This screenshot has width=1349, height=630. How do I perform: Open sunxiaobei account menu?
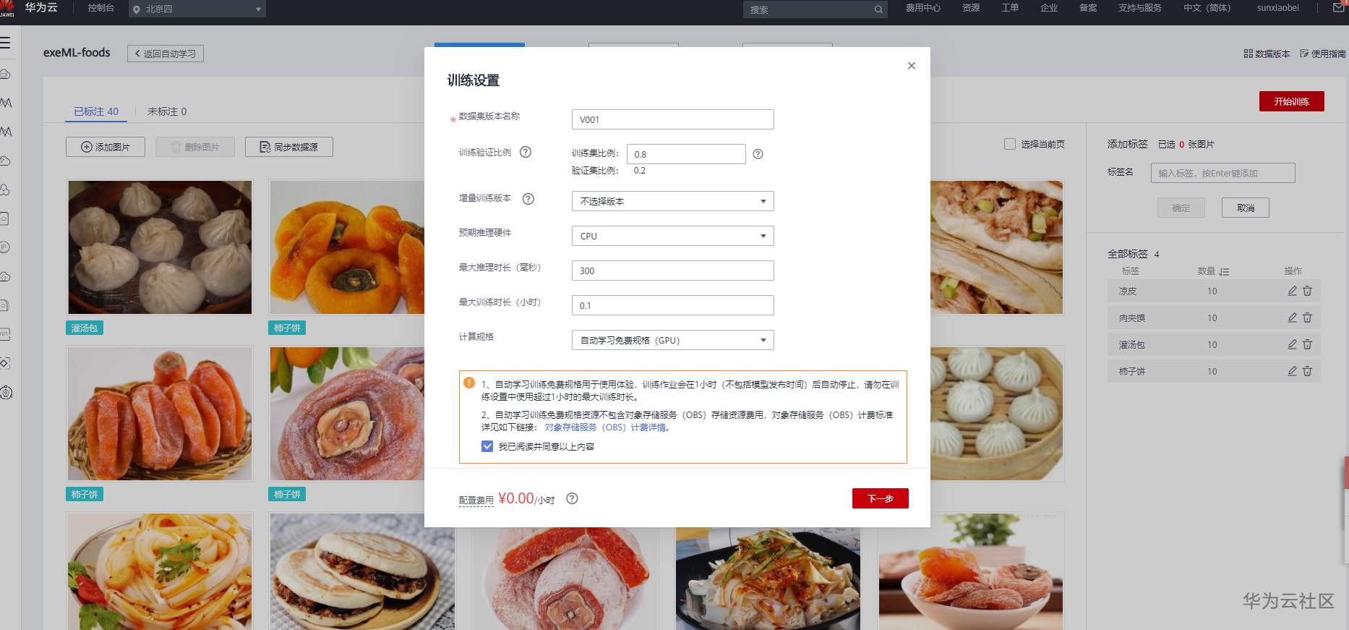(x=1277, y=8)
